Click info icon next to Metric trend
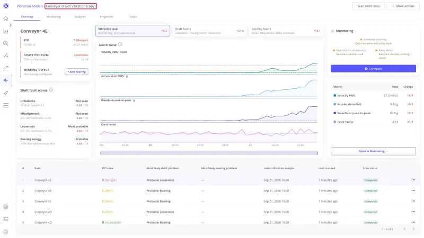Viewport: 424px width, 238px height. (120, 44)
